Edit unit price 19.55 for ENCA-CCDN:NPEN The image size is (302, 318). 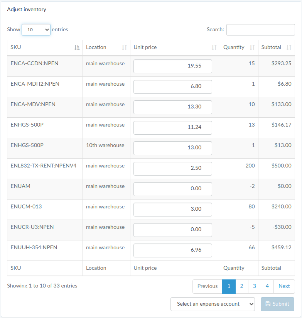(173, 66)
